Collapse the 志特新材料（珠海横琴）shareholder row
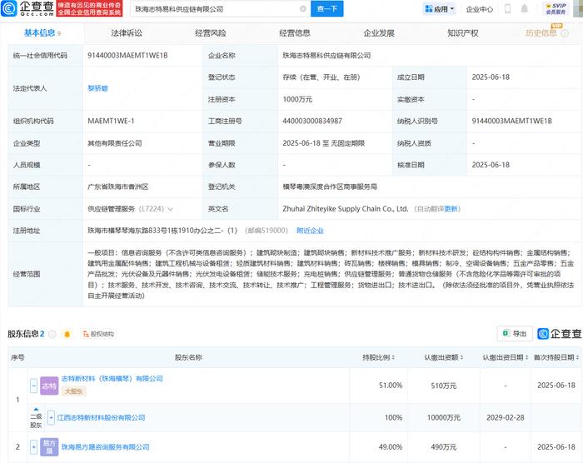583x463 pixels. (33, 386)
